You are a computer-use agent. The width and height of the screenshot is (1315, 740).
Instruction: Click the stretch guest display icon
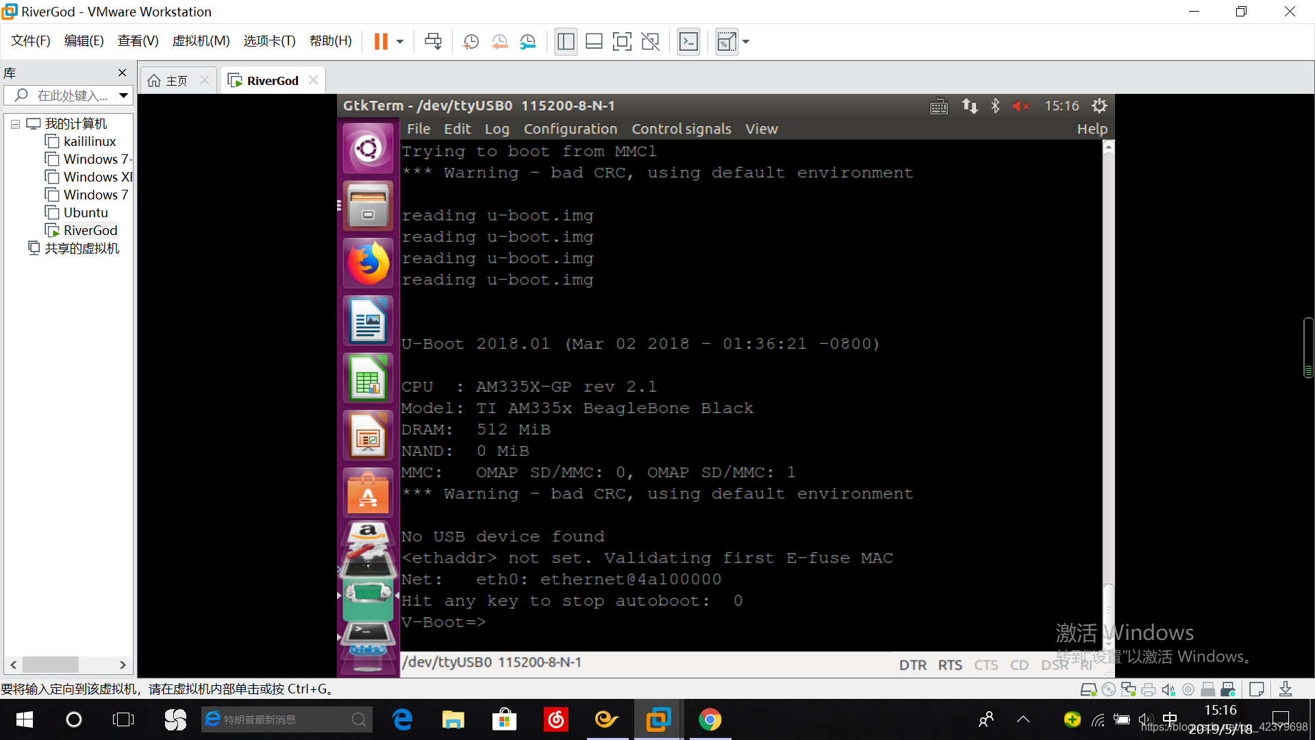click(x=726, y=42)
